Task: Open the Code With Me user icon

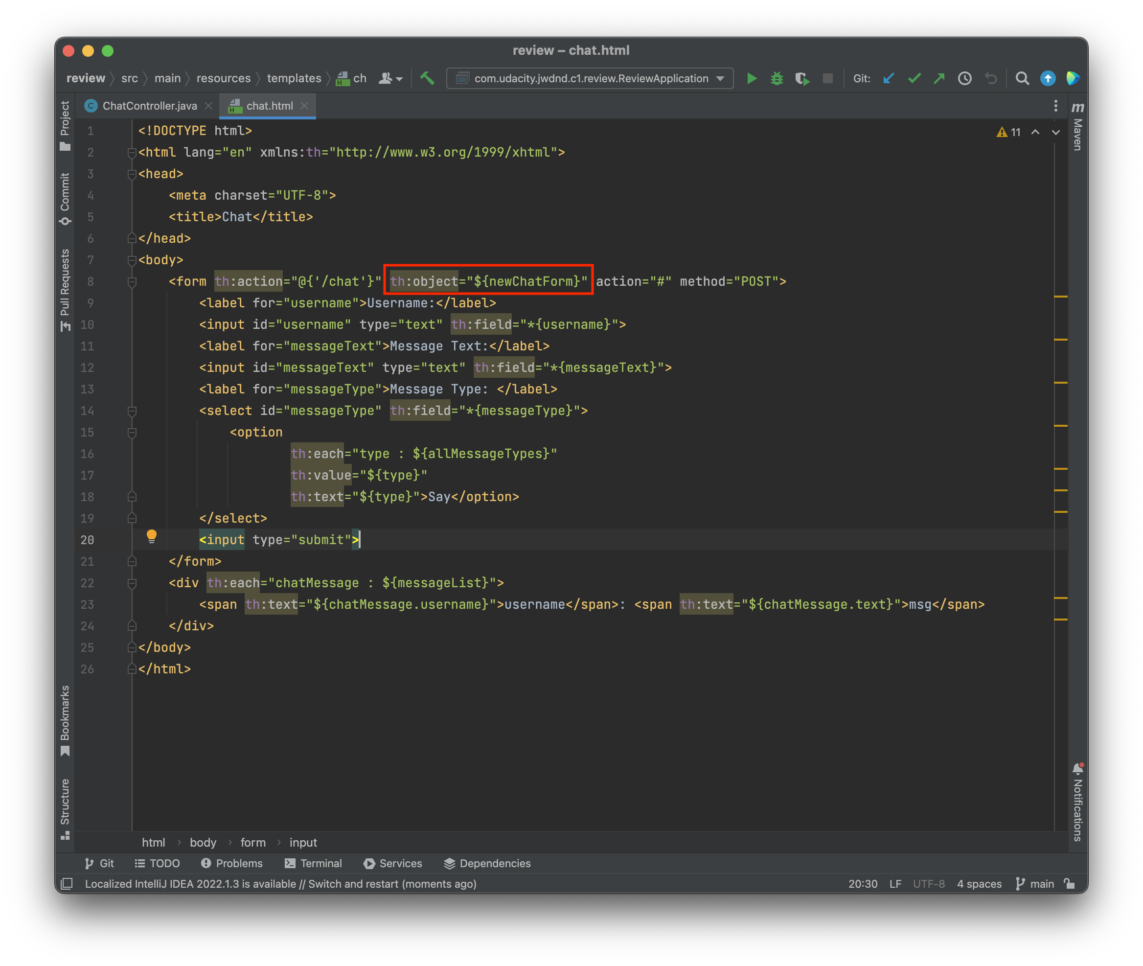Action: [390, 78]
